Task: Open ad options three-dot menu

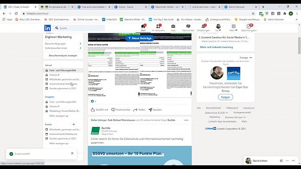Action: coord(251,58)
